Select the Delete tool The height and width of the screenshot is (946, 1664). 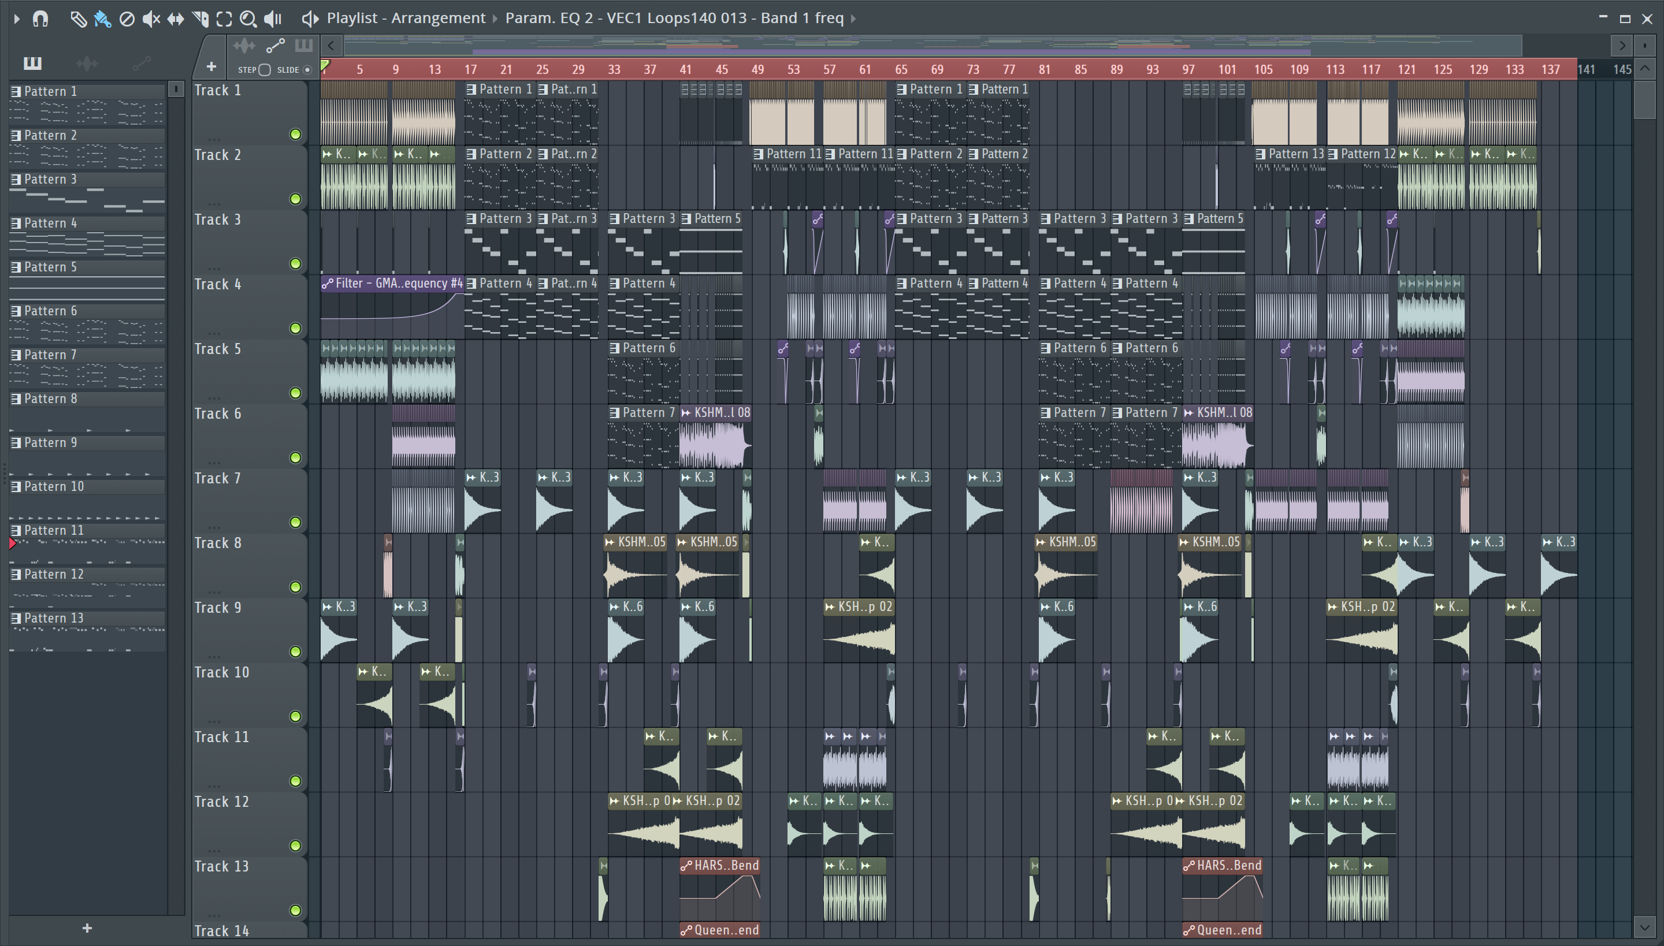[127, 19]
